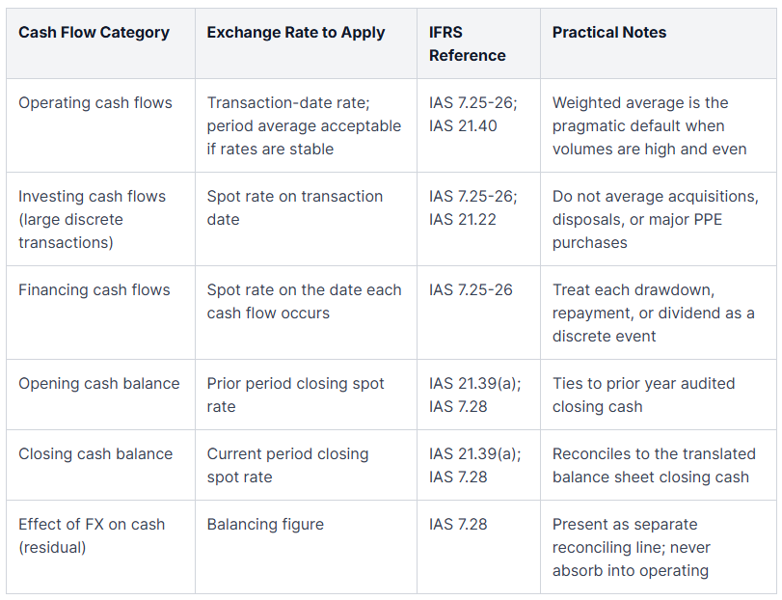Click the Closing cash balance row label
Image resolution: width=782 pixels, height=600 pixels.
click(95, 454)
